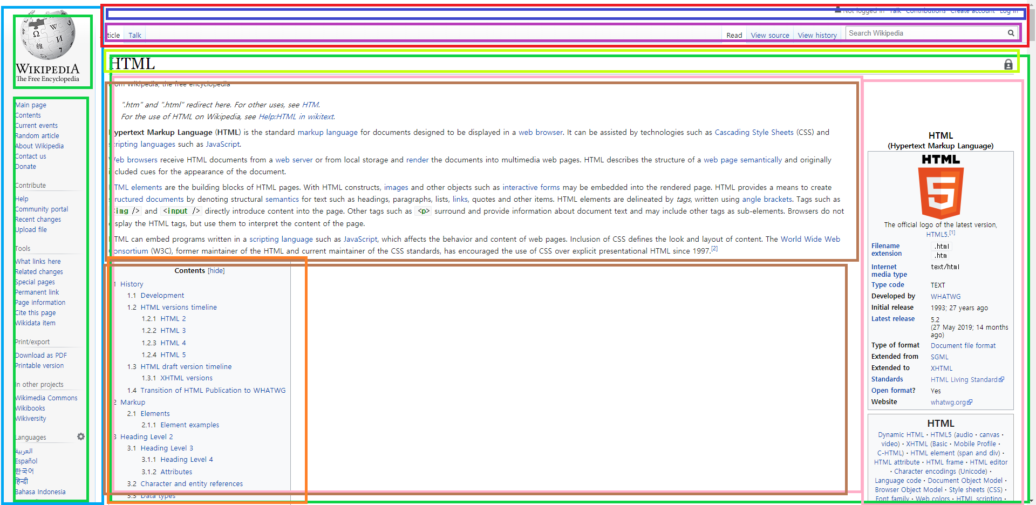The image size is (1036, 505).
Task: Click the search magnifier icon
Action: click(1011, 33)
